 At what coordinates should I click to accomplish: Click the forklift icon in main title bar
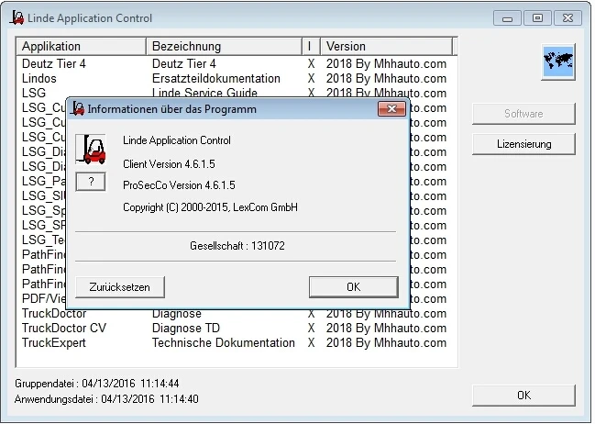[17, 17]
